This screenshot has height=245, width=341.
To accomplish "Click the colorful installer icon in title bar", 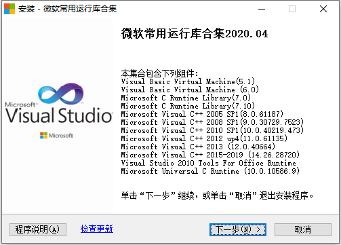I will (9, 9).
